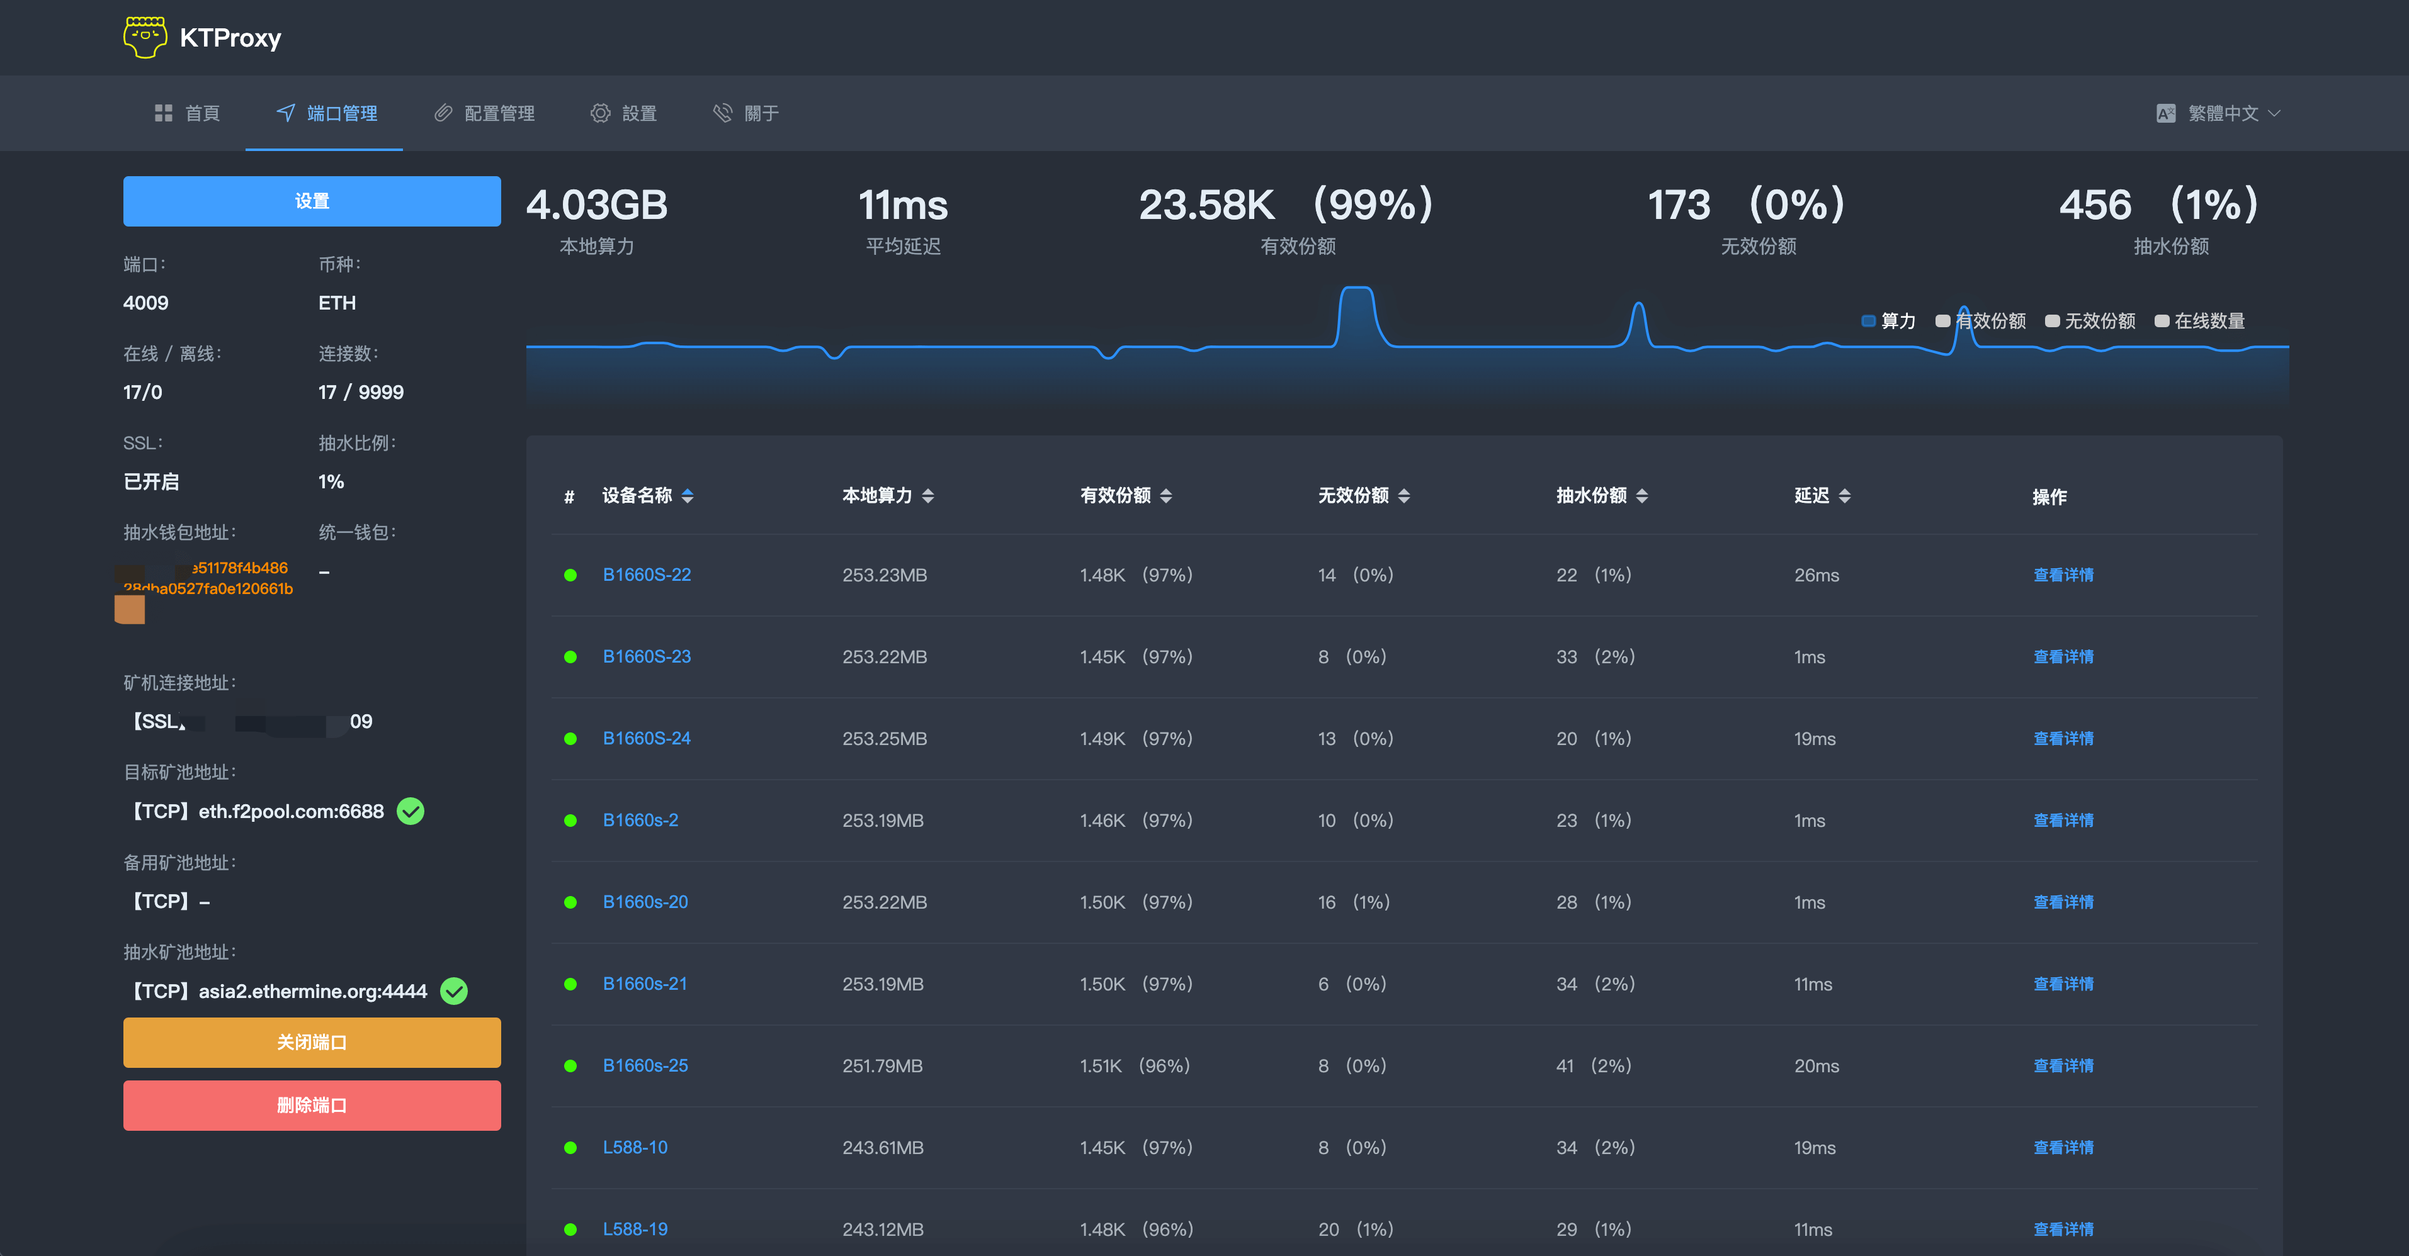The image size is (2409, 1256).
Task: Toggle 算力 series in chart legend
Action: pyautogui.click(x=1887, y=320)
